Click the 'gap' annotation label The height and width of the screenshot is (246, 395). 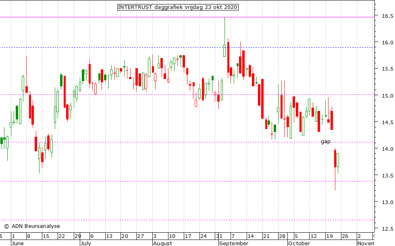coord(326,142)
